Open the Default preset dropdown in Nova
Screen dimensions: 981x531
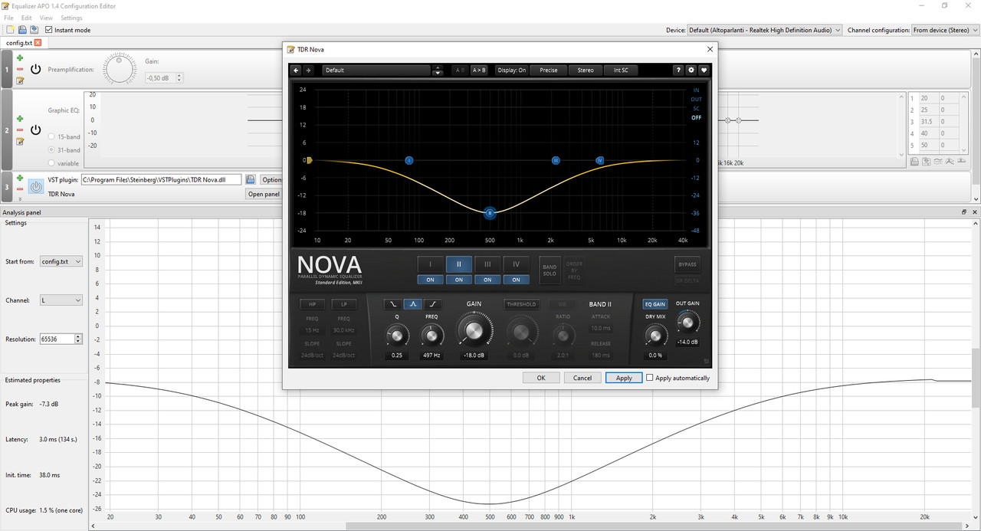click(x=376, y=70)
